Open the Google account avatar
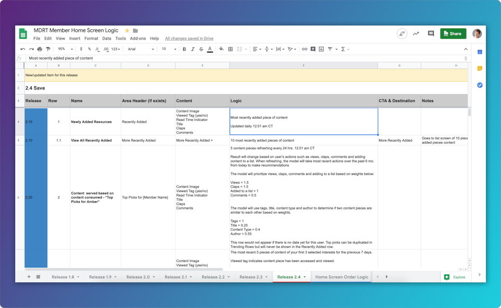 (x=477, y=33)
